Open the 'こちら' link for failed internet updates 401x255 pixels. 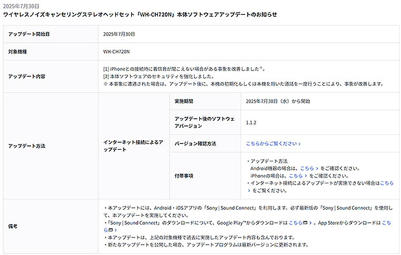pos(387,183)
